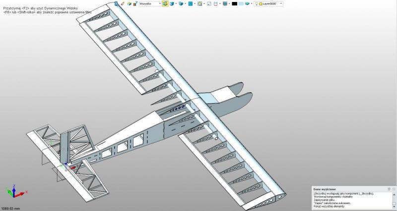This screenshot has width=397, height=211.
Task: Toggle the highlighted yellow view mode button
Action: pos(165,3)
